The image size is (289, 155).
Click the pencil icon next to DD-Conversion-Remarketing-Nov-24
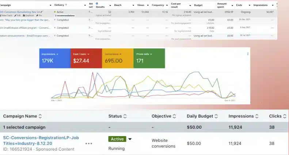[x=42, y=12]
